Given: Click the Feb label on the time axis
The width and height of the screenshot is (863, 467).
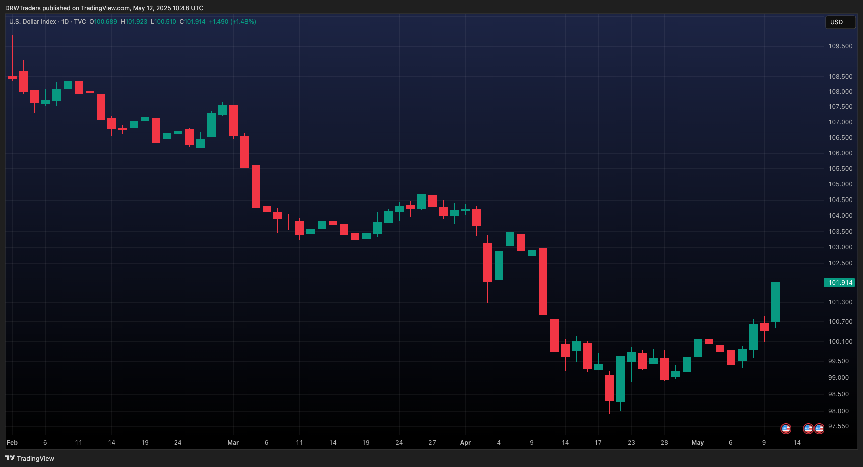Looking at the screenshot, I should pos(12,443).
